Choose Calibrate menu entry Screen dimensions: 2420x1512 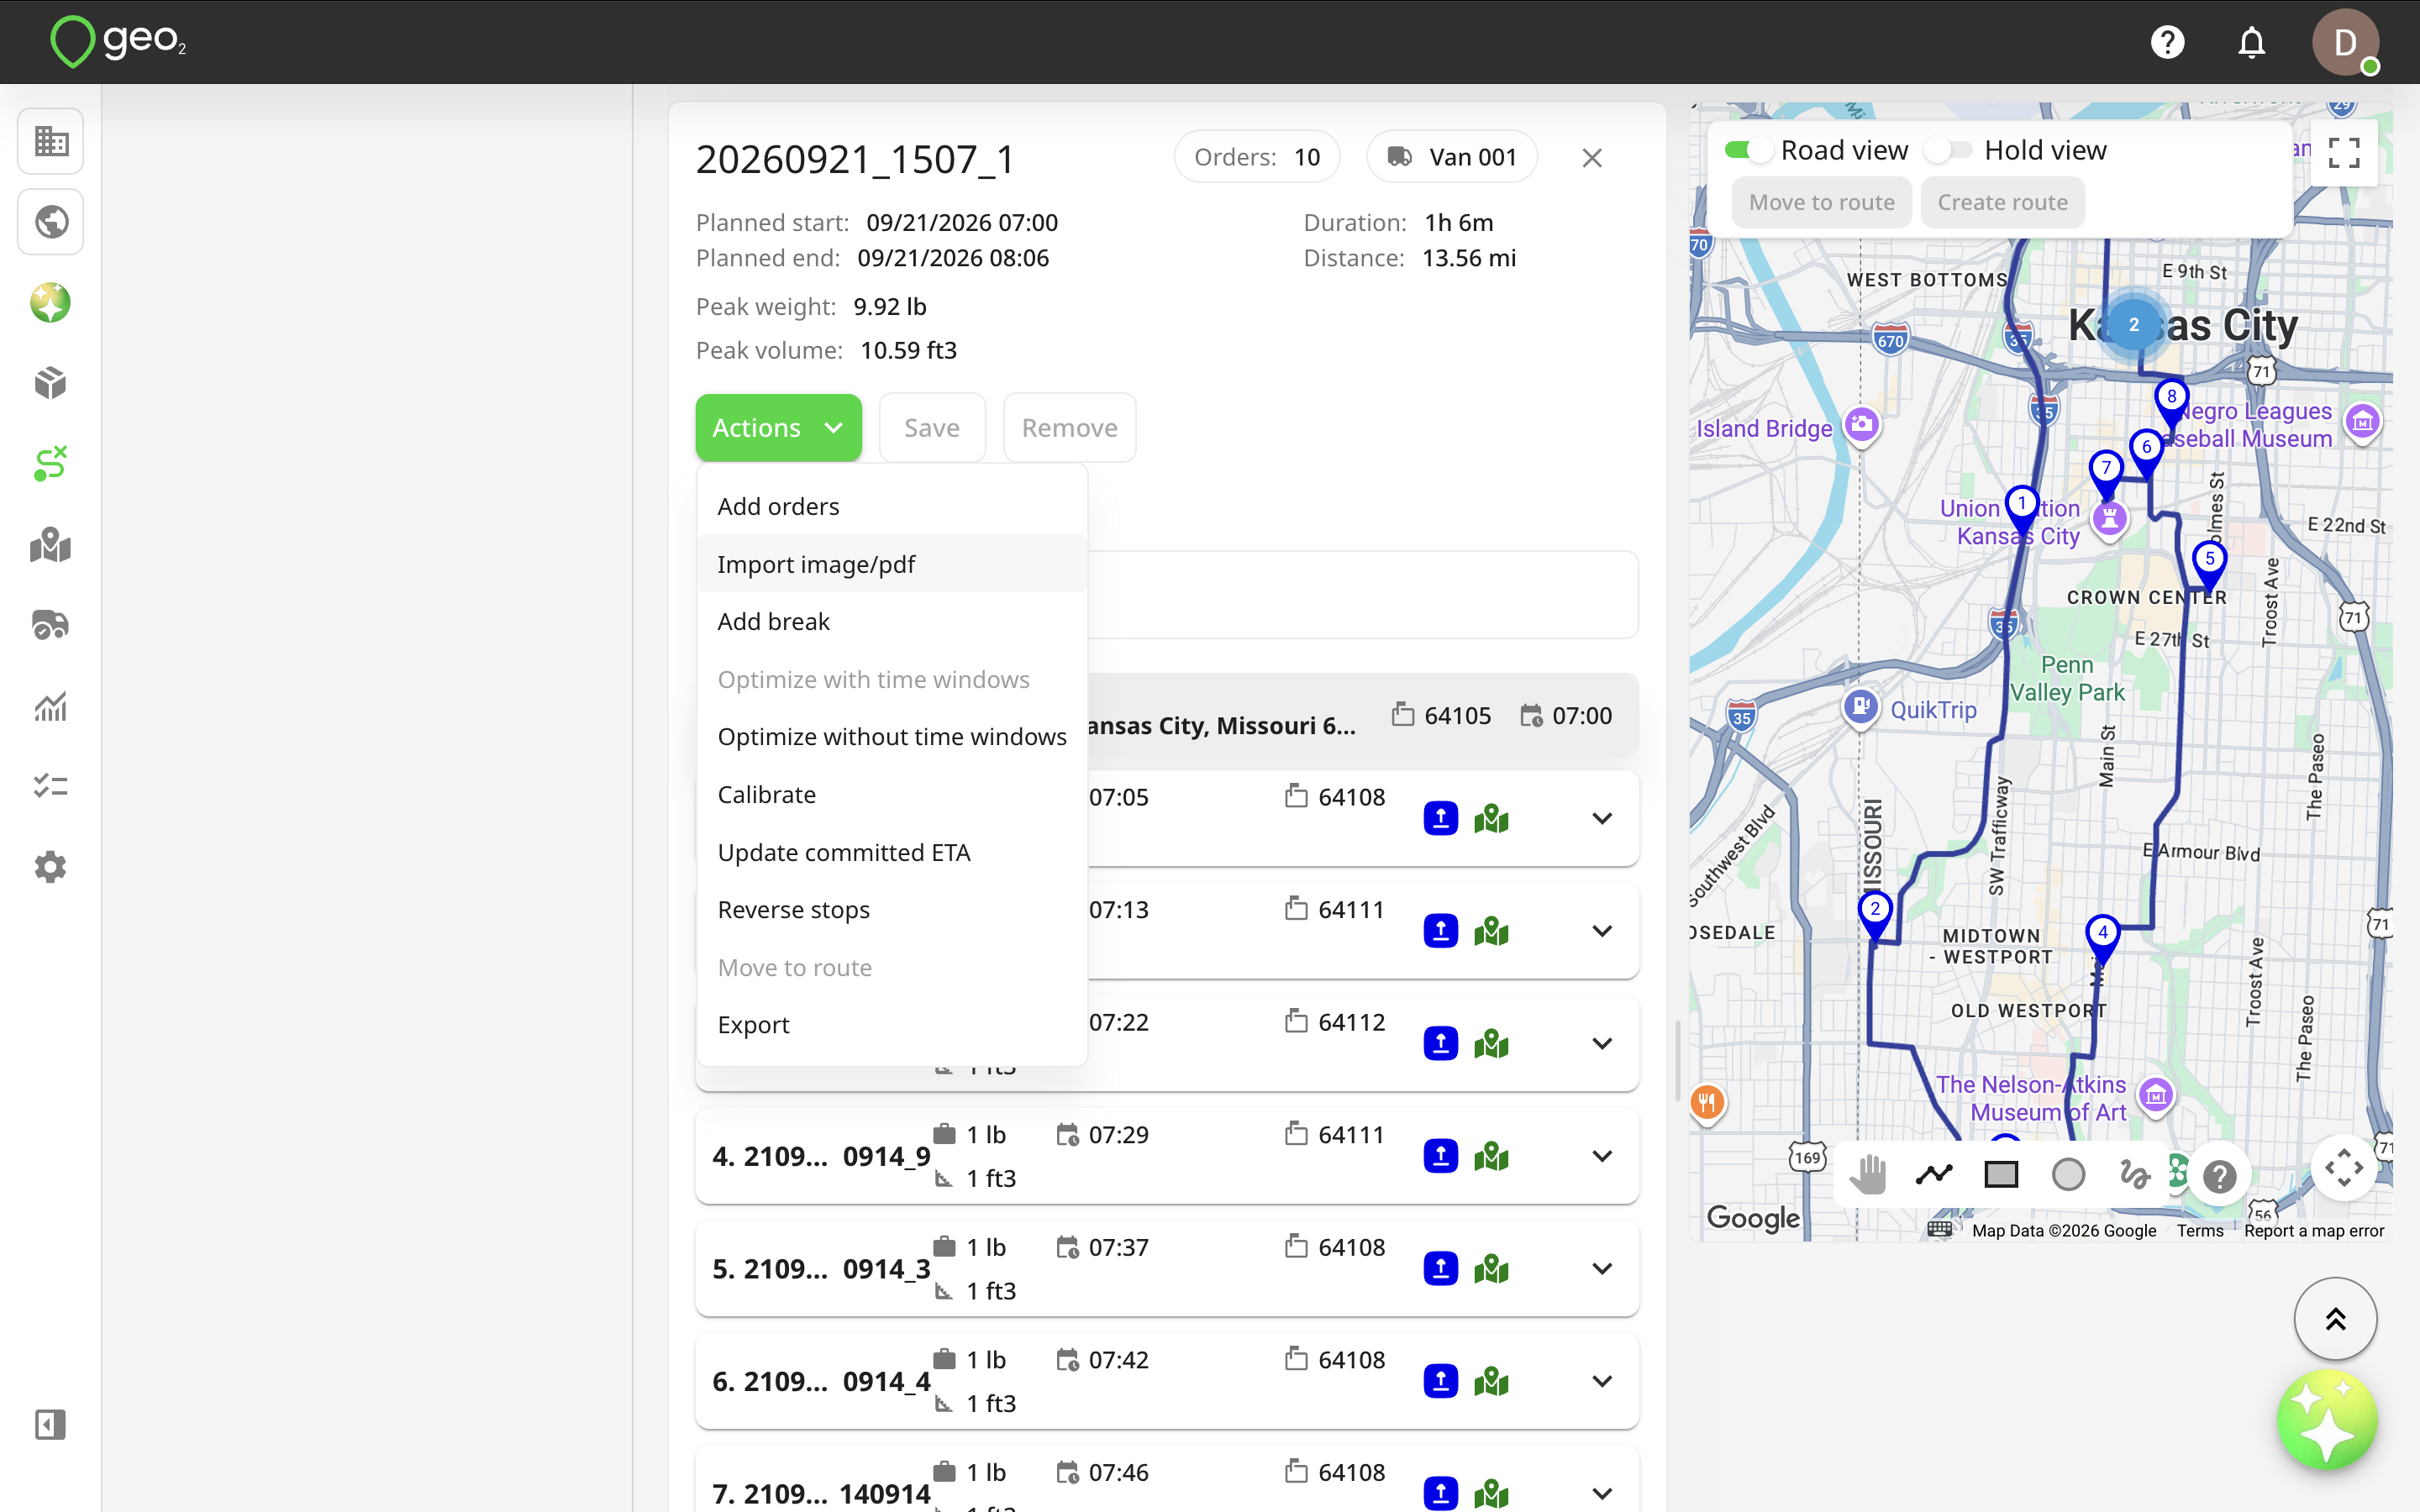pos(891,795)
